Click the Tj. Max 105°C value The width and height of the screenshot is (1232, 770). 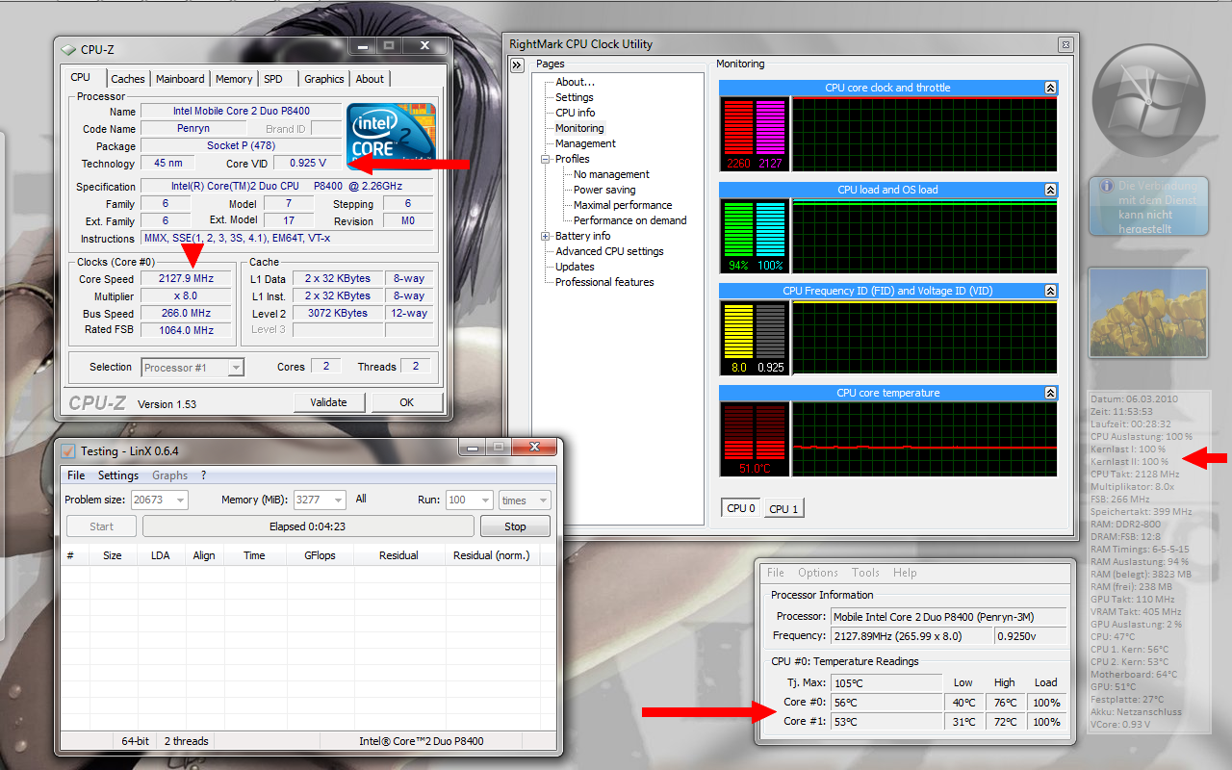[886, 682]
